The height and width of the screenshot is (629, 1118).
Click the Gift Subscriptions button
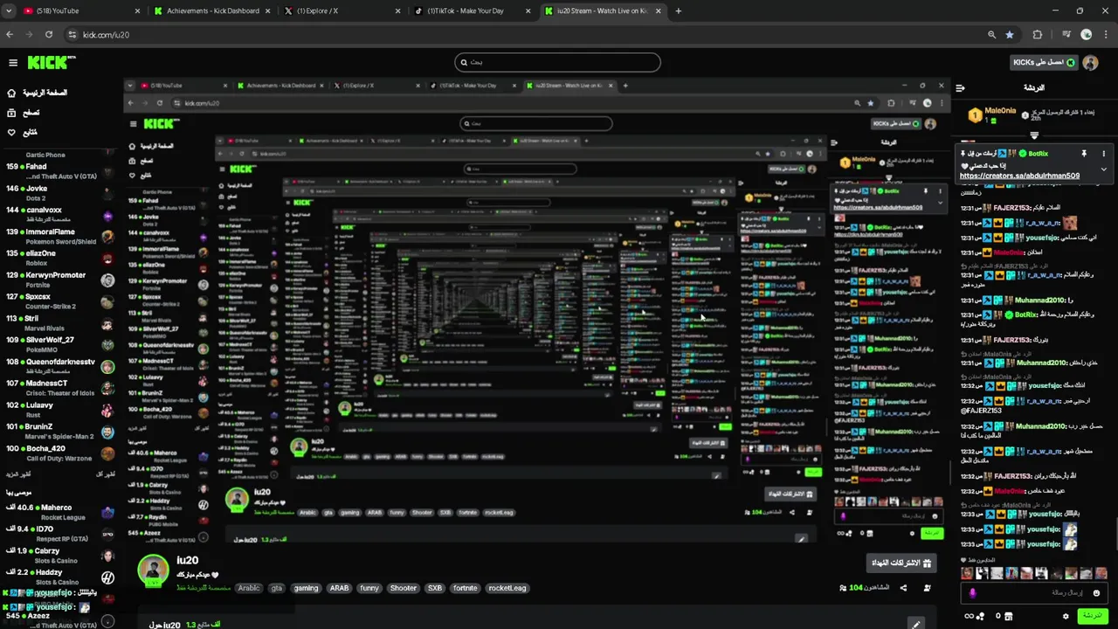click(902, 563)
